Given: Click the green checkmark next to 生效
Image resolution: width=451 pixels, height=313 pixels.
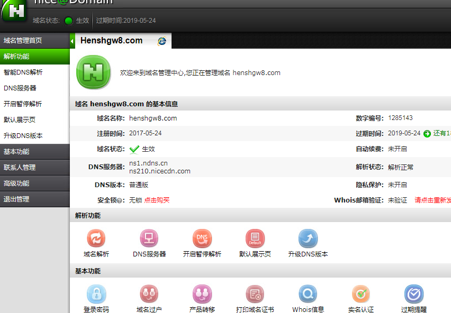Looking at the screenshot, I should [134, 149].
